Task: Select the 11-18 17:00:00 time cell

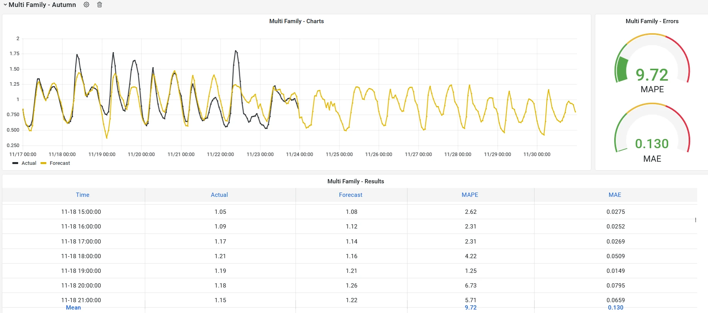Action: point(81,242)
